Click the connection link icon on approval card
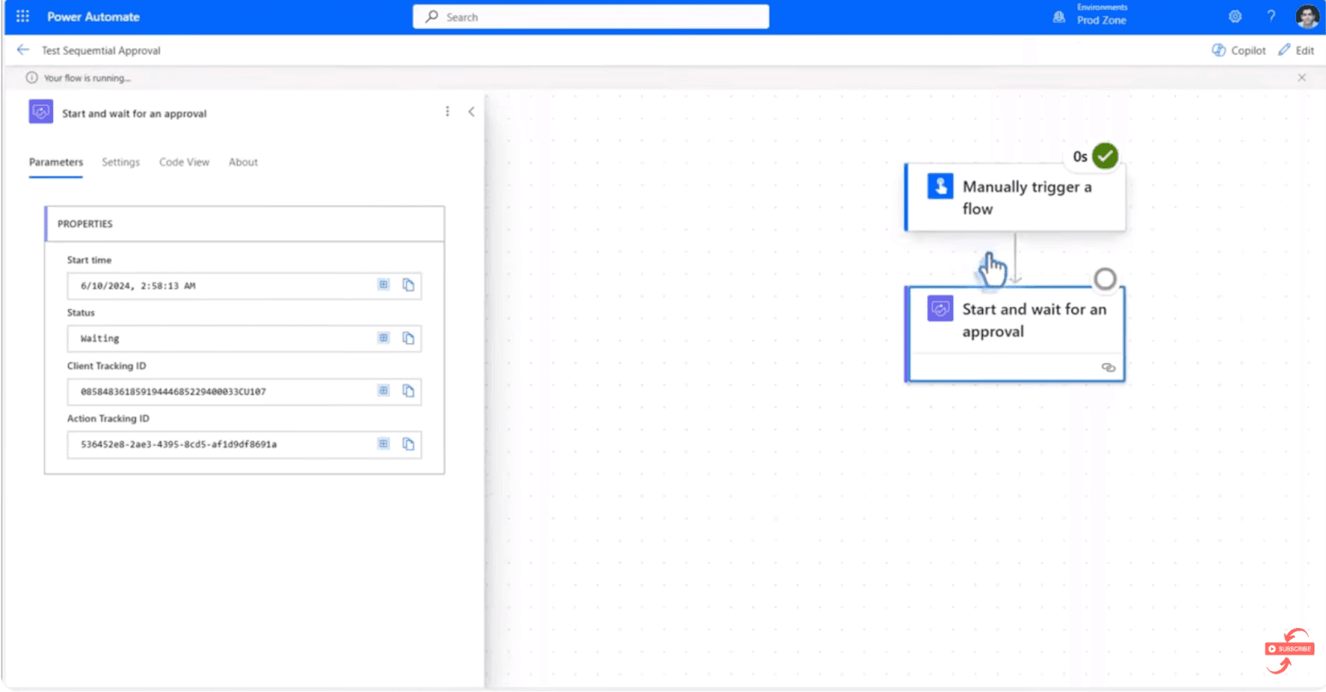 tap(1108, 367)
